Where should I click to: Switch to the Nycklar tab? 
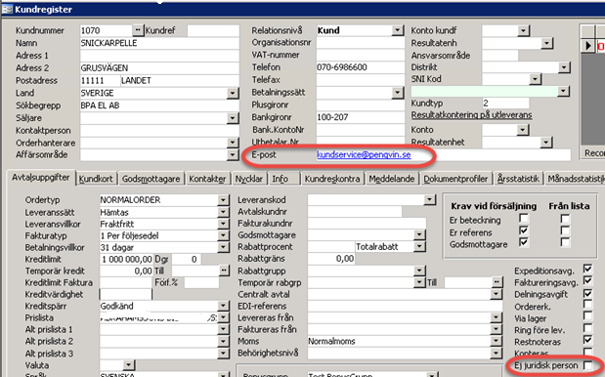pyautogui.click(x=249, y=179)
